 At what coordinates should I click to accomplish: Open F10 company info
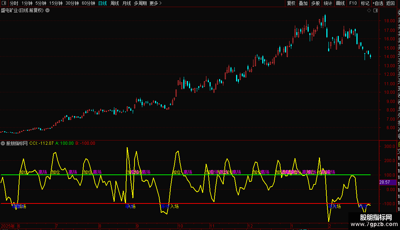353,3
